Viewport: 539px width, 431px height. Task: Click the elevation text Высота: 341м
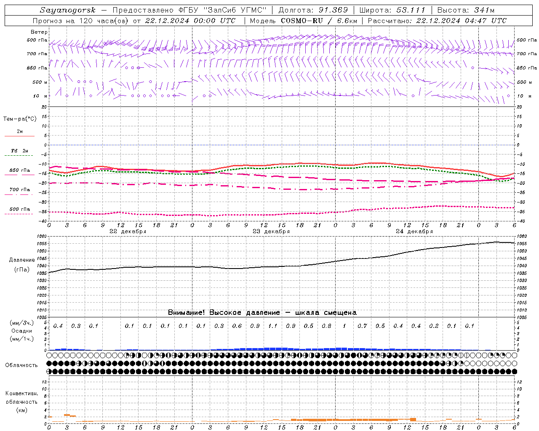coord(466,10)
